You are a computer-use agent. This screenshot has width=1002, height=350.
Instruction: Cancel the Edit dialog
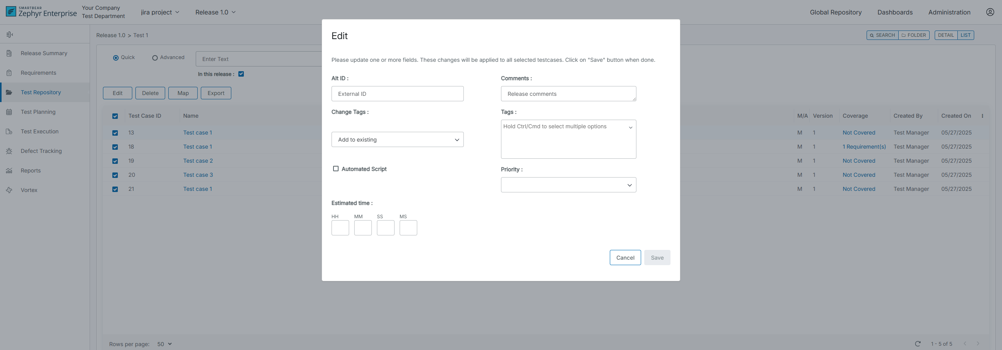point(625,258)
